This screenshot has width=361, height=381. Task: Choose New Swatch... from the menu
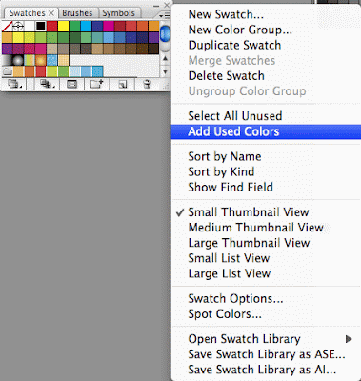226,14
